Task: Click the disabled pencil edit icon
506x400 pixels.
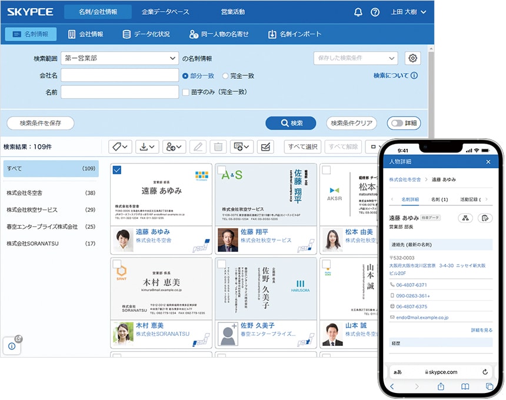Action: coord(198,147)
